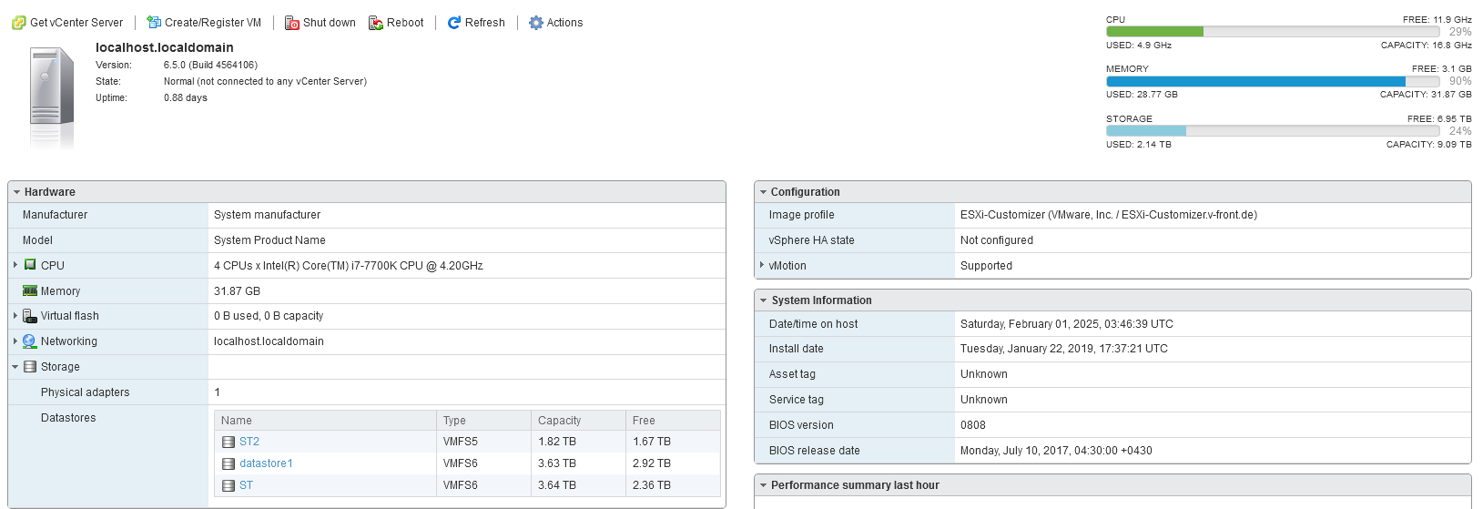Open the Get vCenter Server option
Screen dimensions: 1483x509
pyautogui.click(x=76, y=23)
